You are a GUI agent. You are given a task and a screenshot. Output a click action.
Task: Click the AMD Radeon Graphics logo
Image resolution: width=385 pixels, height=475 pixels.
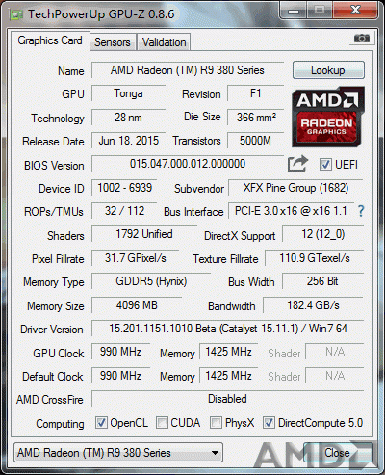click(x=328, y=117)
